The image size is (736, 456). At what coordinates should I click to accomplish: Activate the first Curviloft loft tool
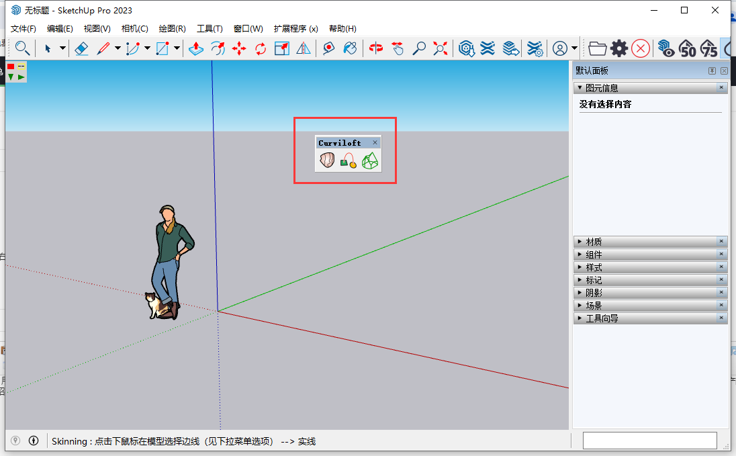tap(327, 160)
